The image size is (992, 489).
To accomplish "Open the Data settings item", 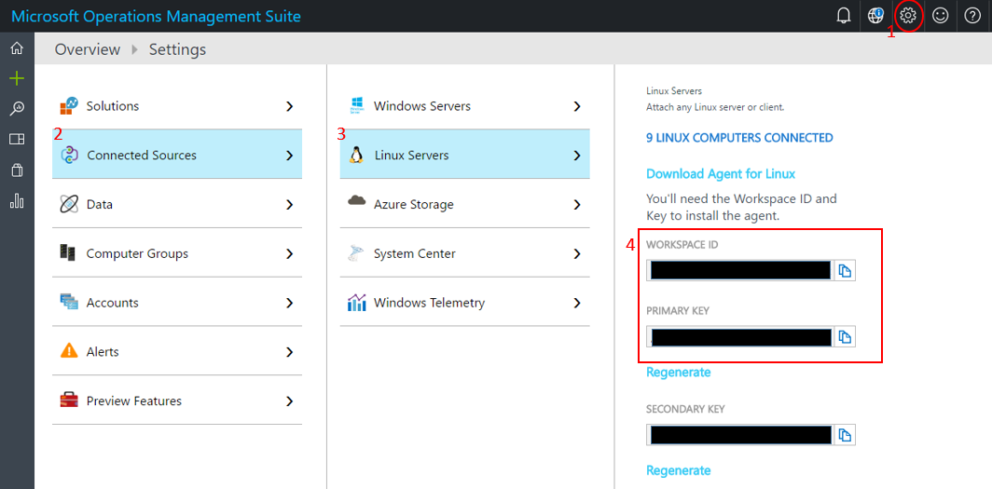I will pyautogui.click(x=177, y=203).
